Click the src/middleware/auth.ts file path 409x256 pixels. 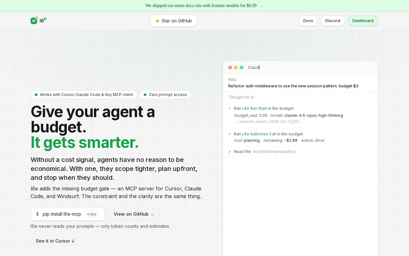click(x=274, y=152)
